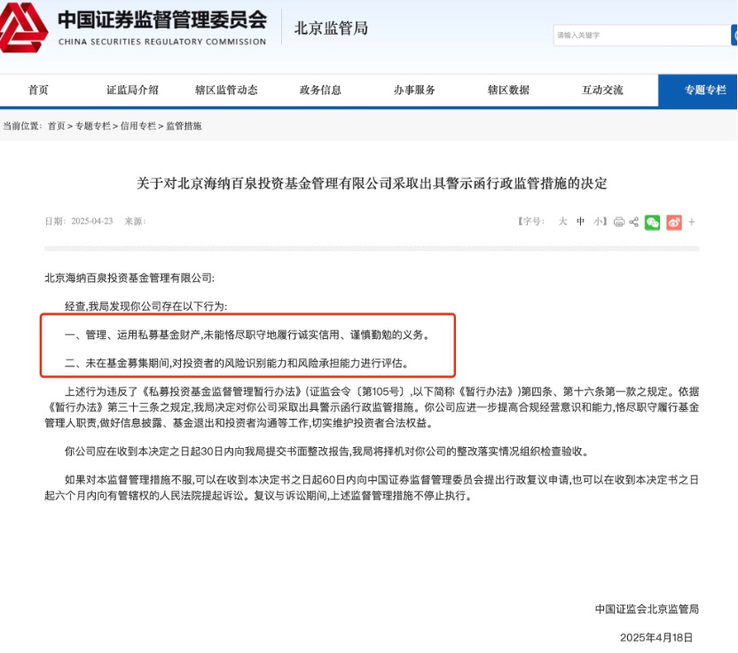Click the 当前位置 label
Viewport: 738px width, 653px height.
click(22, 126)
